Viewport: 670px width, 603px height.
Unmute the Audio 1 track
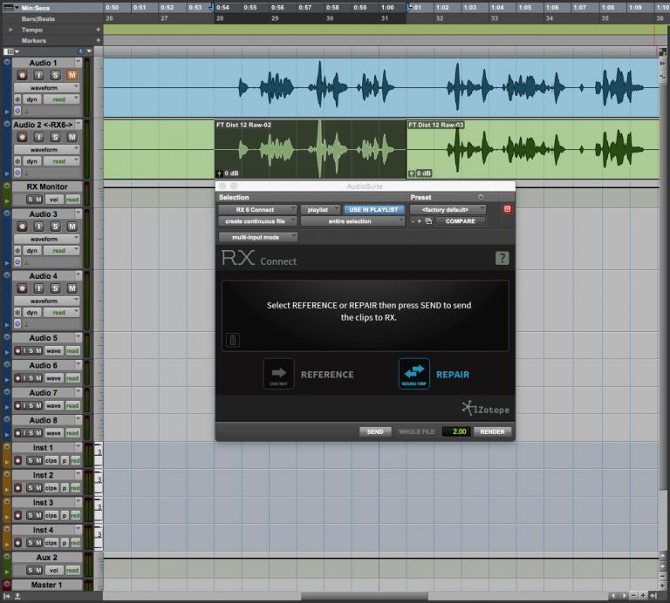pyautogui.click(x=72, y=76)
